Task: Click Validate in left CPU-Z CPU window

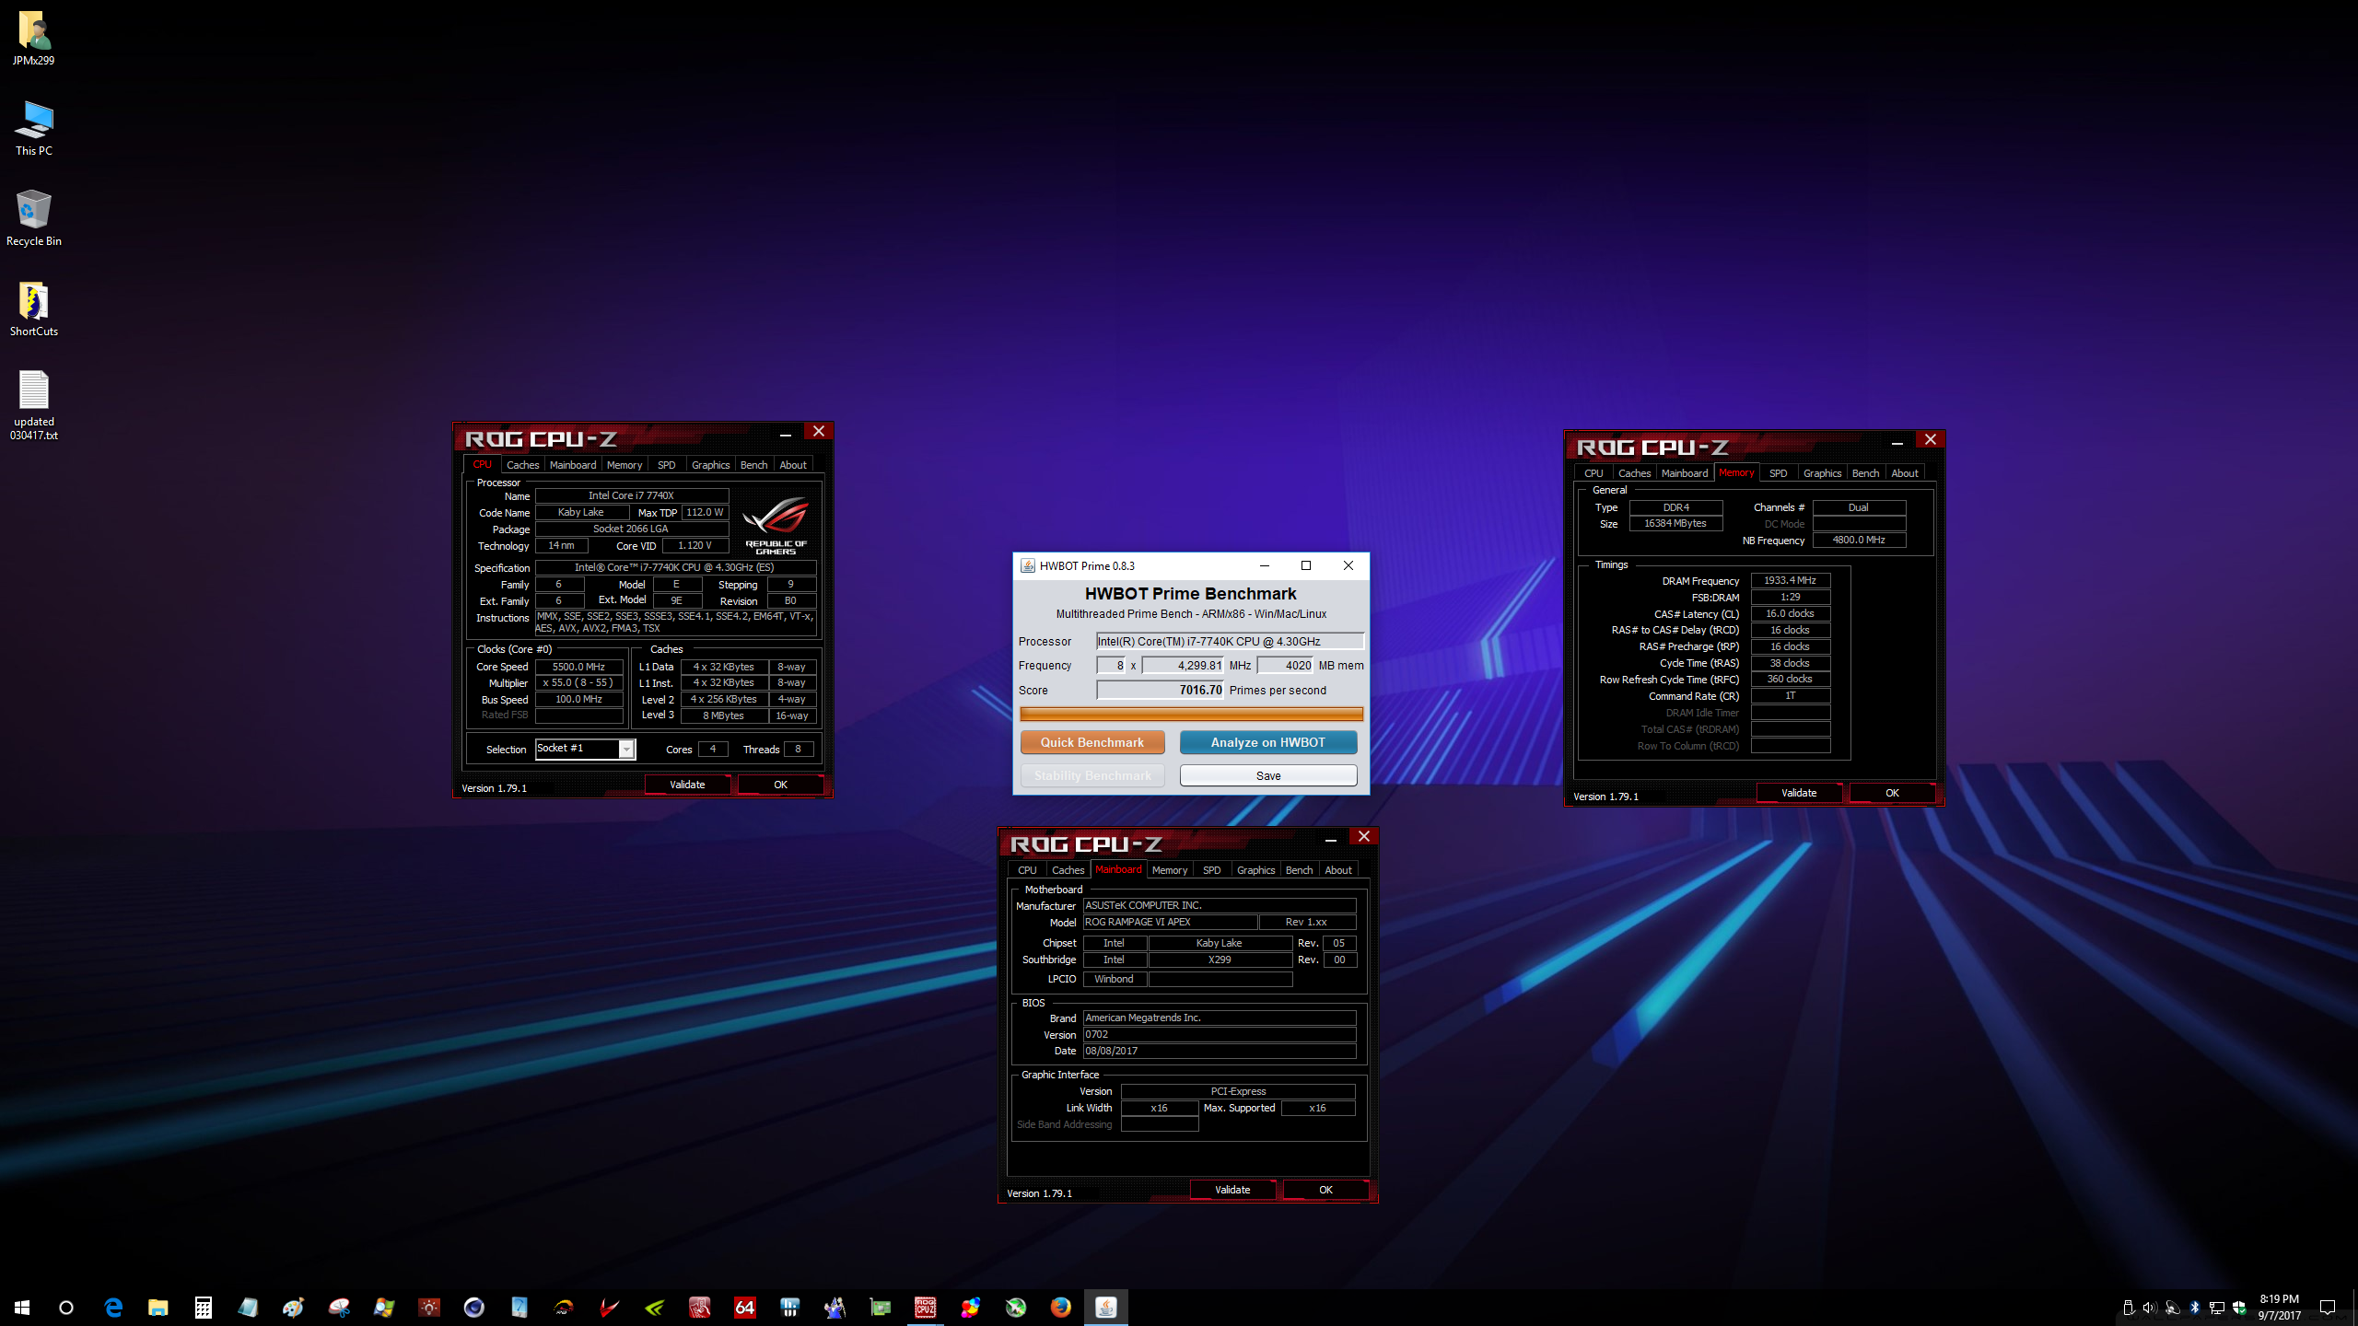Action: click(x=687, y=785)
